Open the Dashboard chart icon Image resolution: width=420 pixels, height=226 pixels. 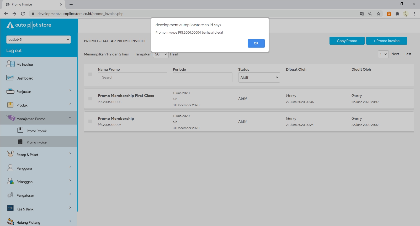(x=10, y=78)
